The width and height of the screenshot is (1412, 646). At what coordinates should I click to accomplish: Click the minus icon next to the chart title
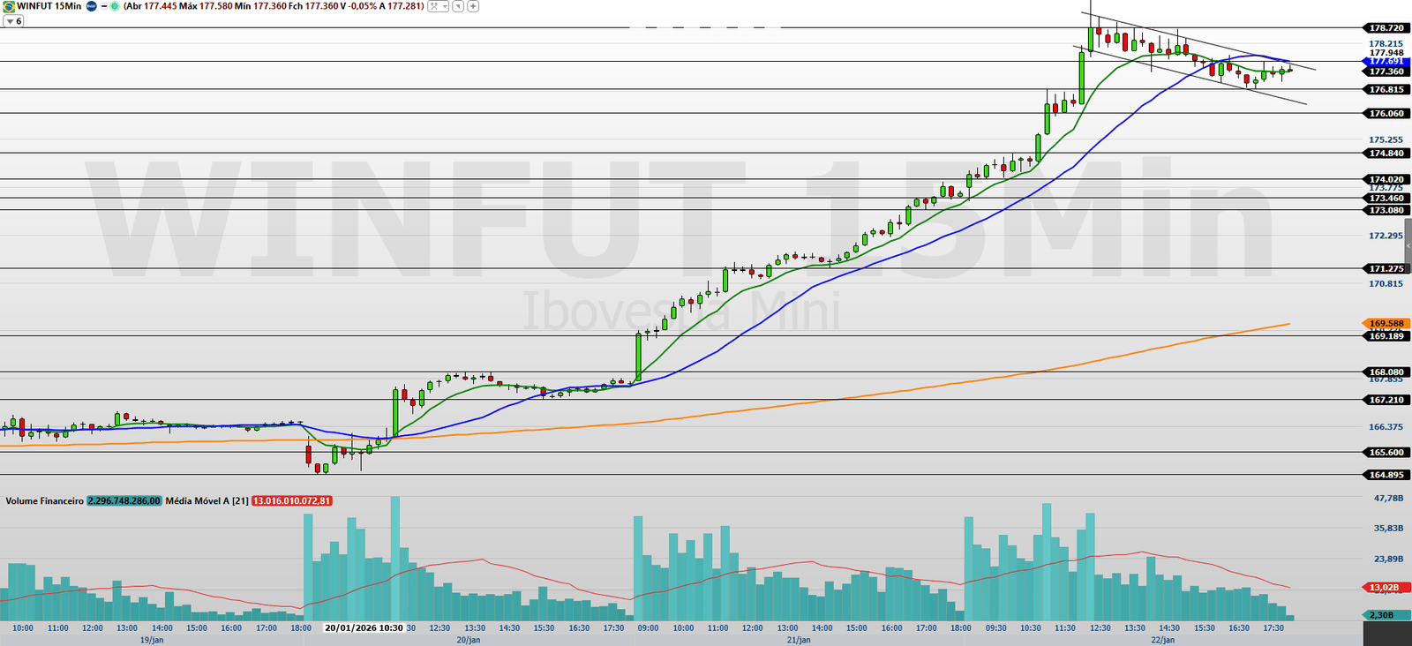pos(104,6)
